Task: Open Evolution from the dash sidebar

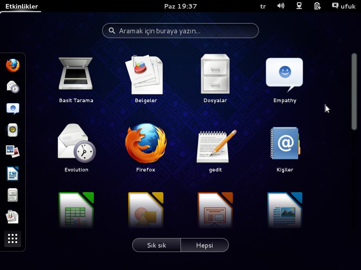Action: (x=13, y=87)
